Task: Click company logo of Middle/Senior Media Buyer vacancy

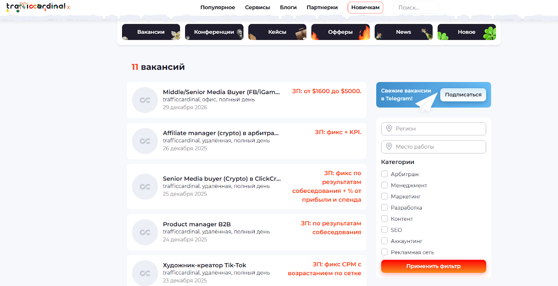Action: pos(145,100)
